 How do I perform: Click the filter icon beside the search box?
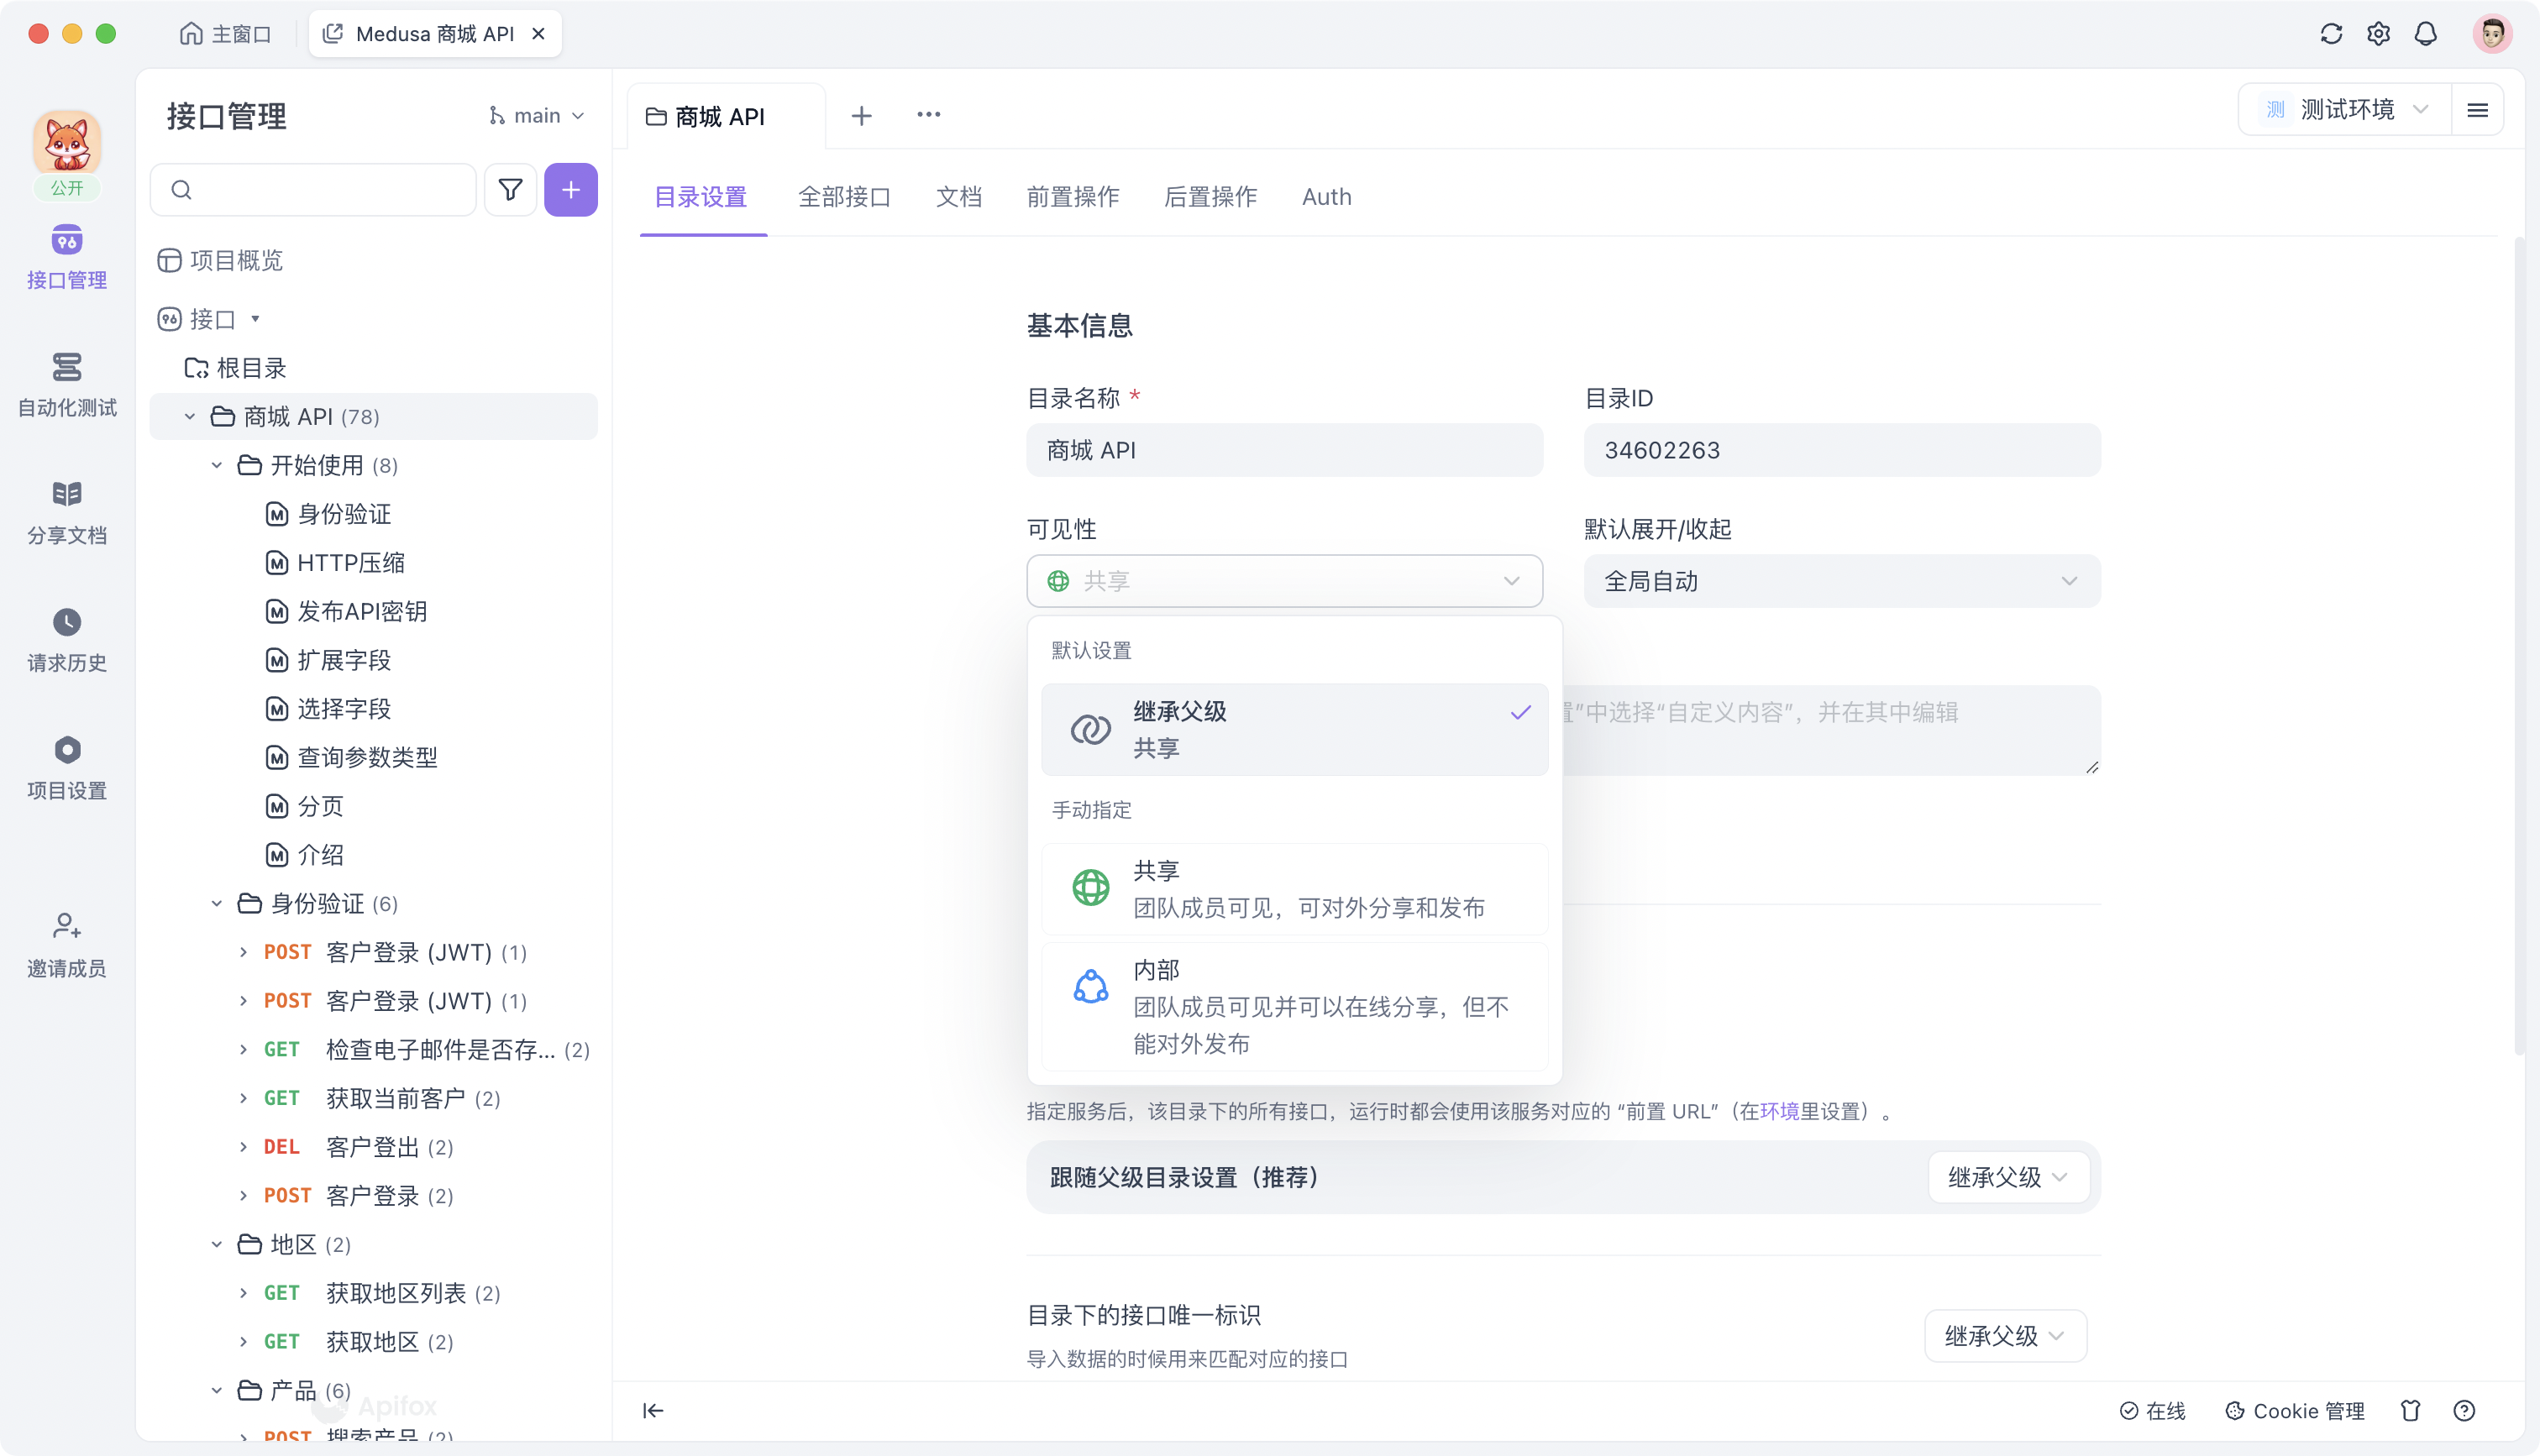coord(510,189)
